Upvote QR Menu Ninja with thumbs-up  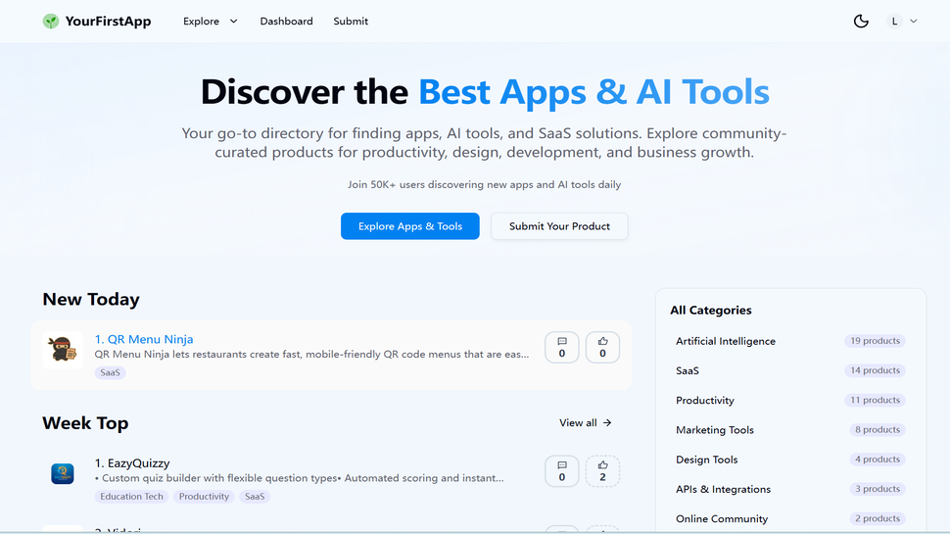click(602, 347)
